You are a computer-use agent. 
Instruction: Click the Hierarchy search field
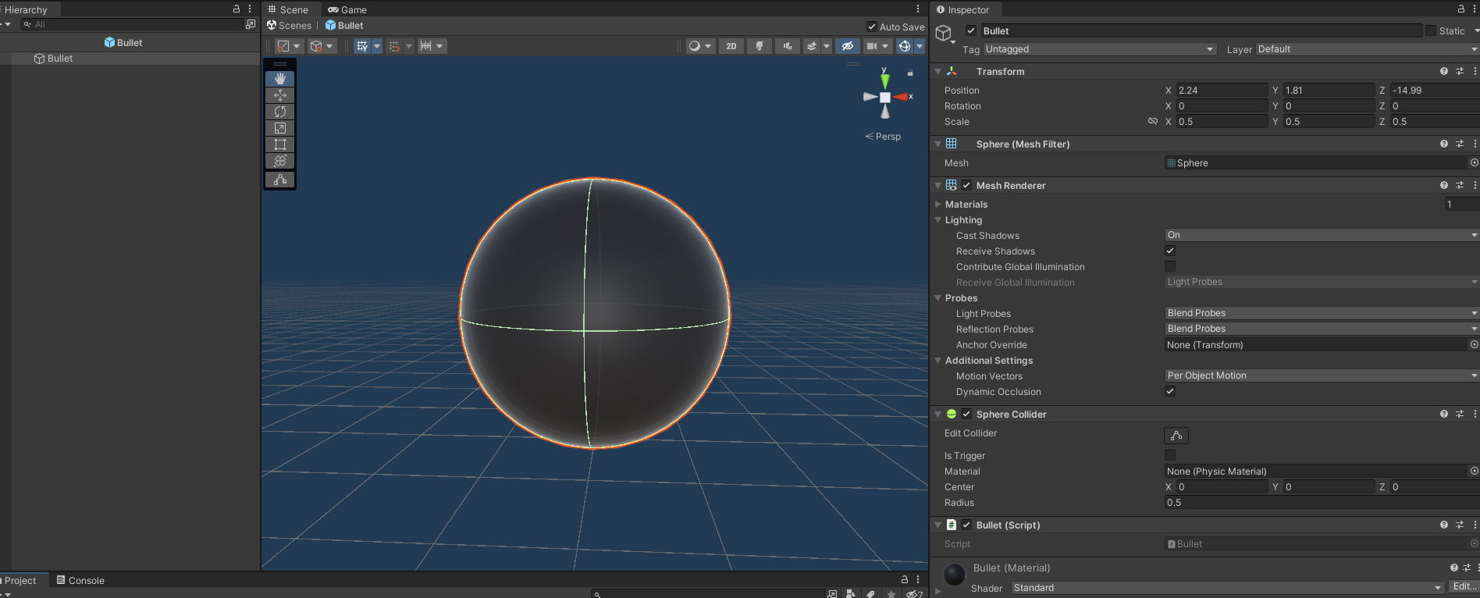[x=133, y=24]
